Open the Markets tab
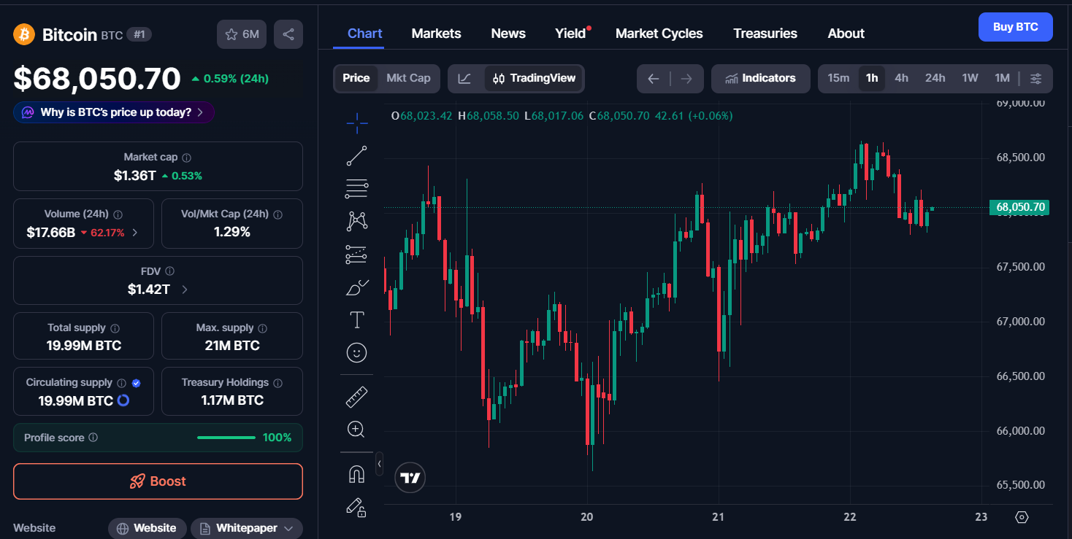This screenshot has width=1072, height=539. coord(436,34)
